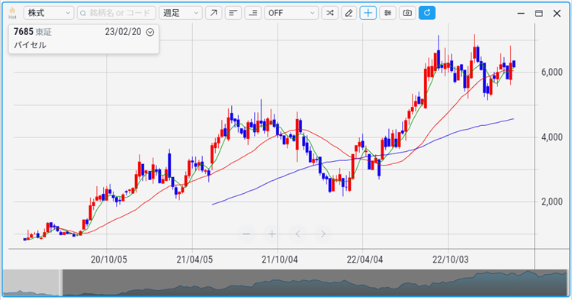Toggle the blue auto-refresh button
The image size is (572, 300).
coord(427,13)
